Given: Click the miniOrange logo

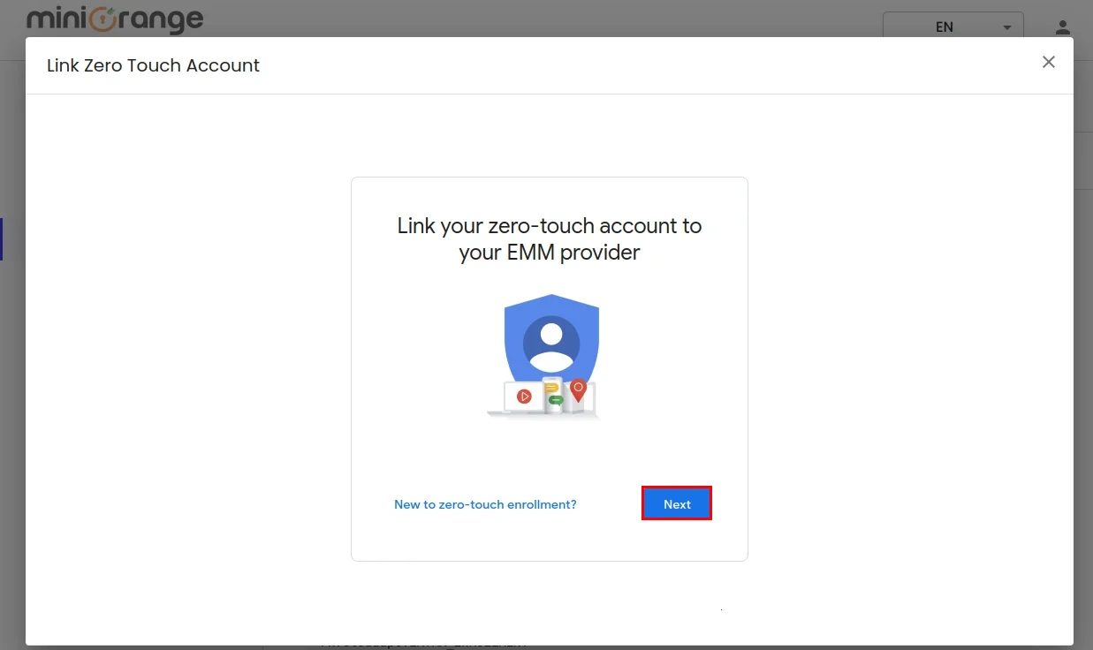Looking at the screenshot, I should click(114, 19).
